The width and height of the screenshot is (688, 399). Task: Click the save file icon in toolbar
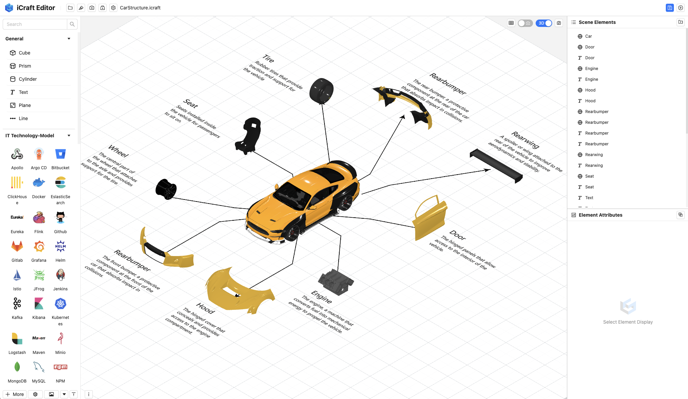(x=103, y=8)
